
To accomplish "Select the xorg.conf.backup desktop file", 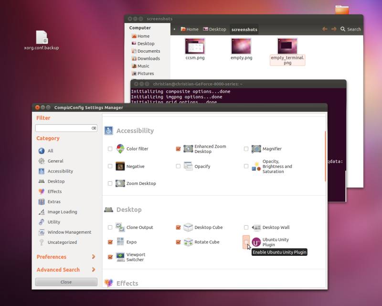I will (x=42, y=40).
